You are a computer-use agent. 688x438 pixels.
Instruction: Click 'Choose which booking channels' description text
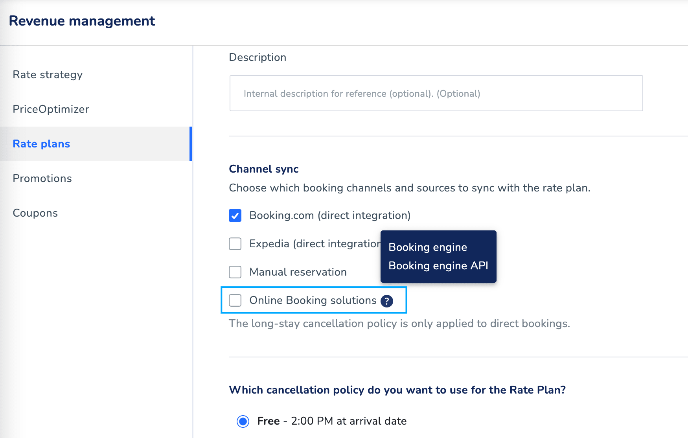point(410,188)
